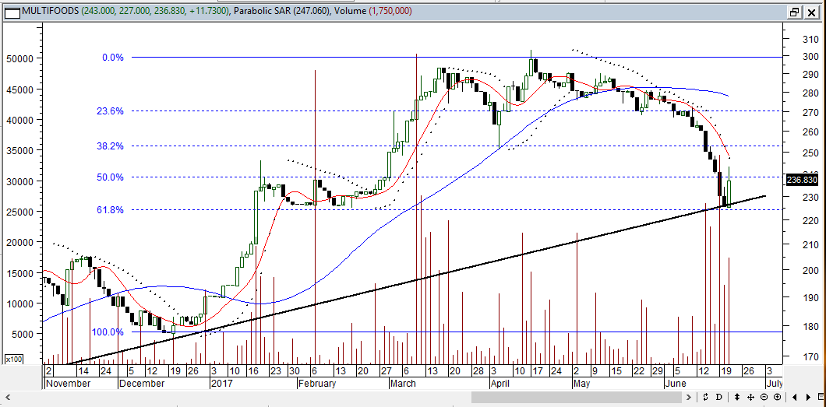Restore down the MULTIFOODS chart window
This screenshot has width=826, height=407.
tap(794, 12)
